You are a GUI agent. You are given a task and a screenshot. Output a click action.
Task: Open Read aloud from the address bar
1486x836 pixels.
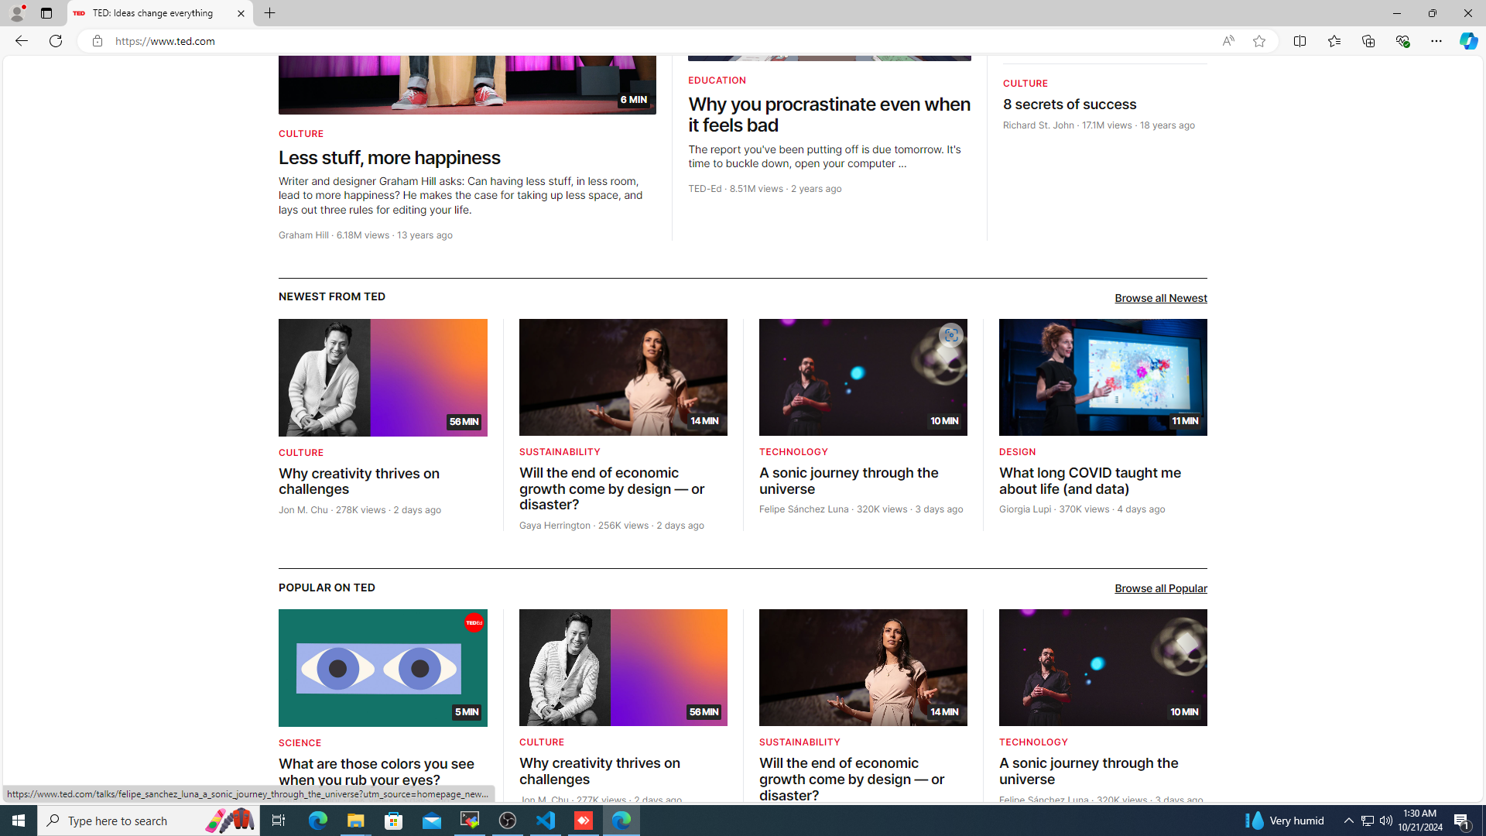point(1228,41)
